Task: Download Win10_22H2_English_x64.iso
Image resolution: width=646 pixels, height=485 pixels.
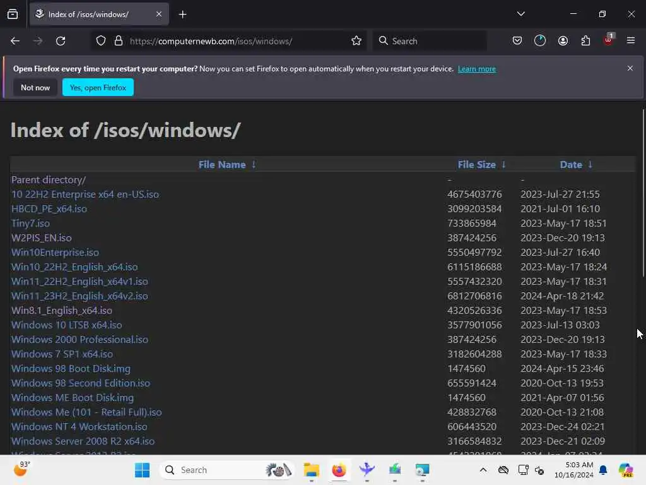Action: (x=74, y=267)
